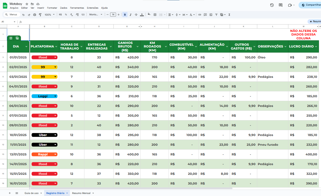
Task: Click the insert link icon
Action: [x=200, y=15]
